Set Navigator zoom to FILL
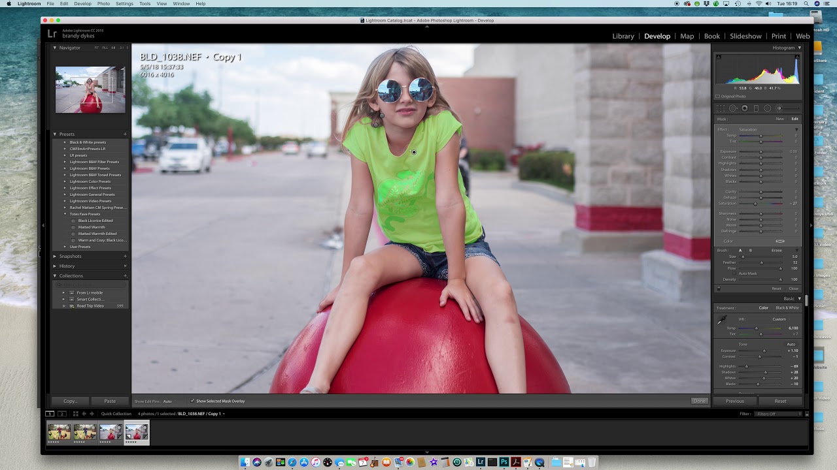837x470 pixels. (105, 48)
